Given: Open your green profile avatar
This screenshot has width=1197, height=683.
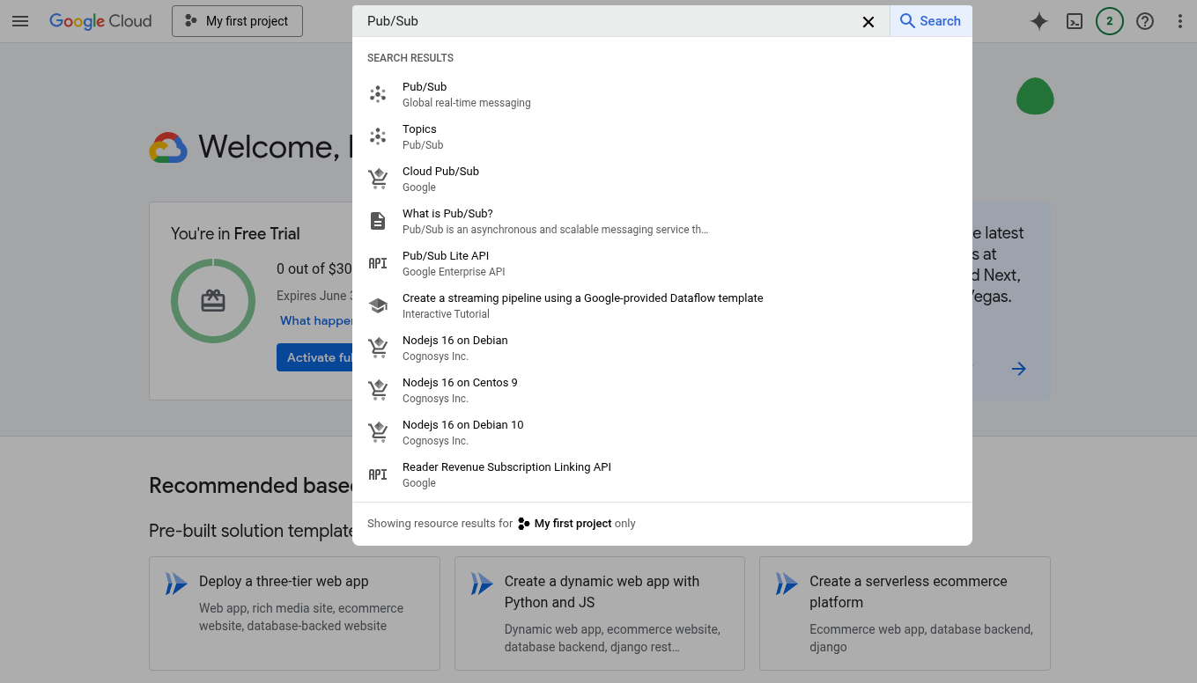Looking at the screenshot, I should pos(1035,97).
